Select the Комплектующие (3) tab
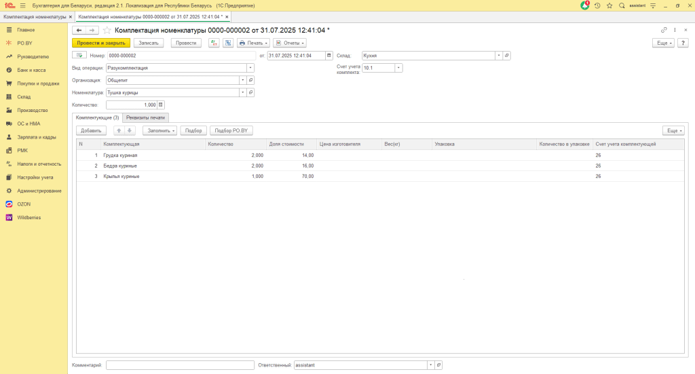 [x=97, y=118]
